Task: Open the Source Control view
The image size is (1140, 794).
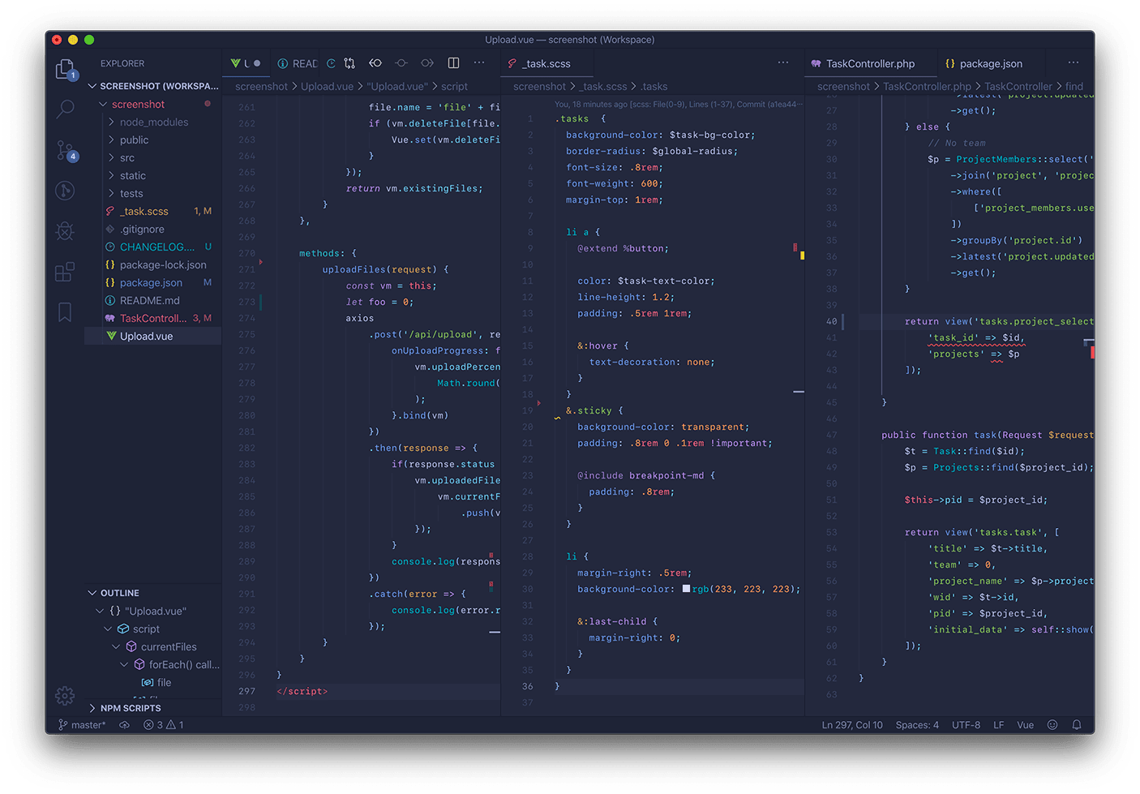Action: pyautogui.click(x=64, y=150)
